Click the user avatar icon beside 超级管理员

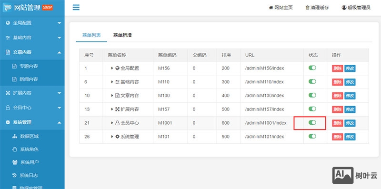(x=344, y=8)
